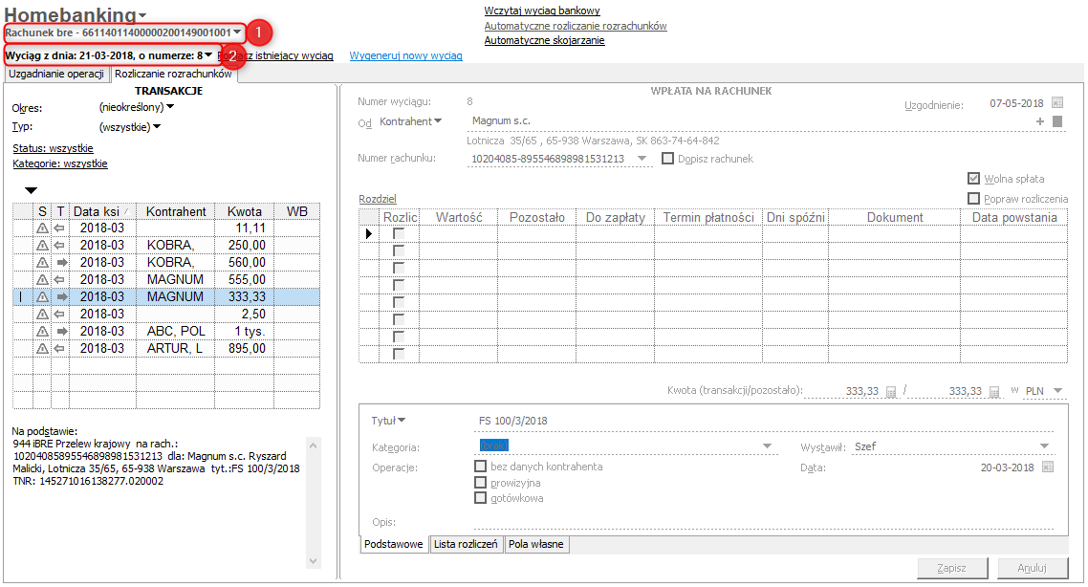Viewport: 1088px width, 587px height.
Task: Click warning icon in KOBRA 250,00 row
Action: point(42,245)
